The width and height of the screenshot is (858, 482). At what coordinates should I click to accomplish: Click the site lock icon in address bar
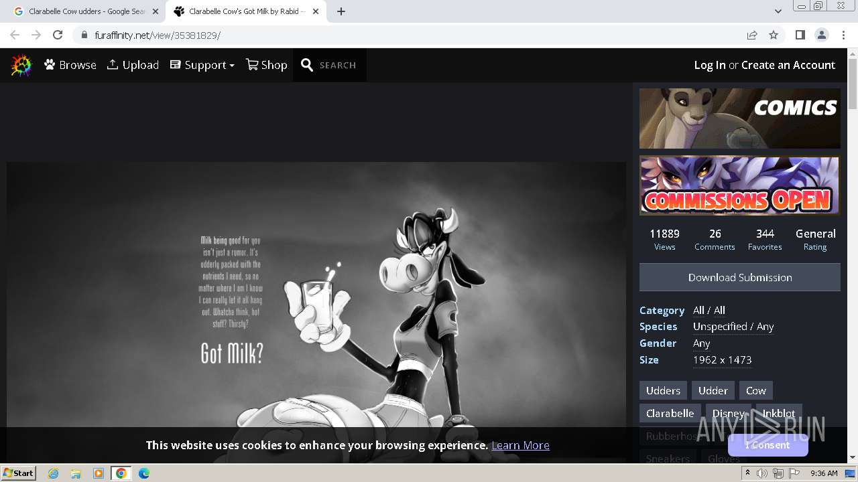point(84,35)
